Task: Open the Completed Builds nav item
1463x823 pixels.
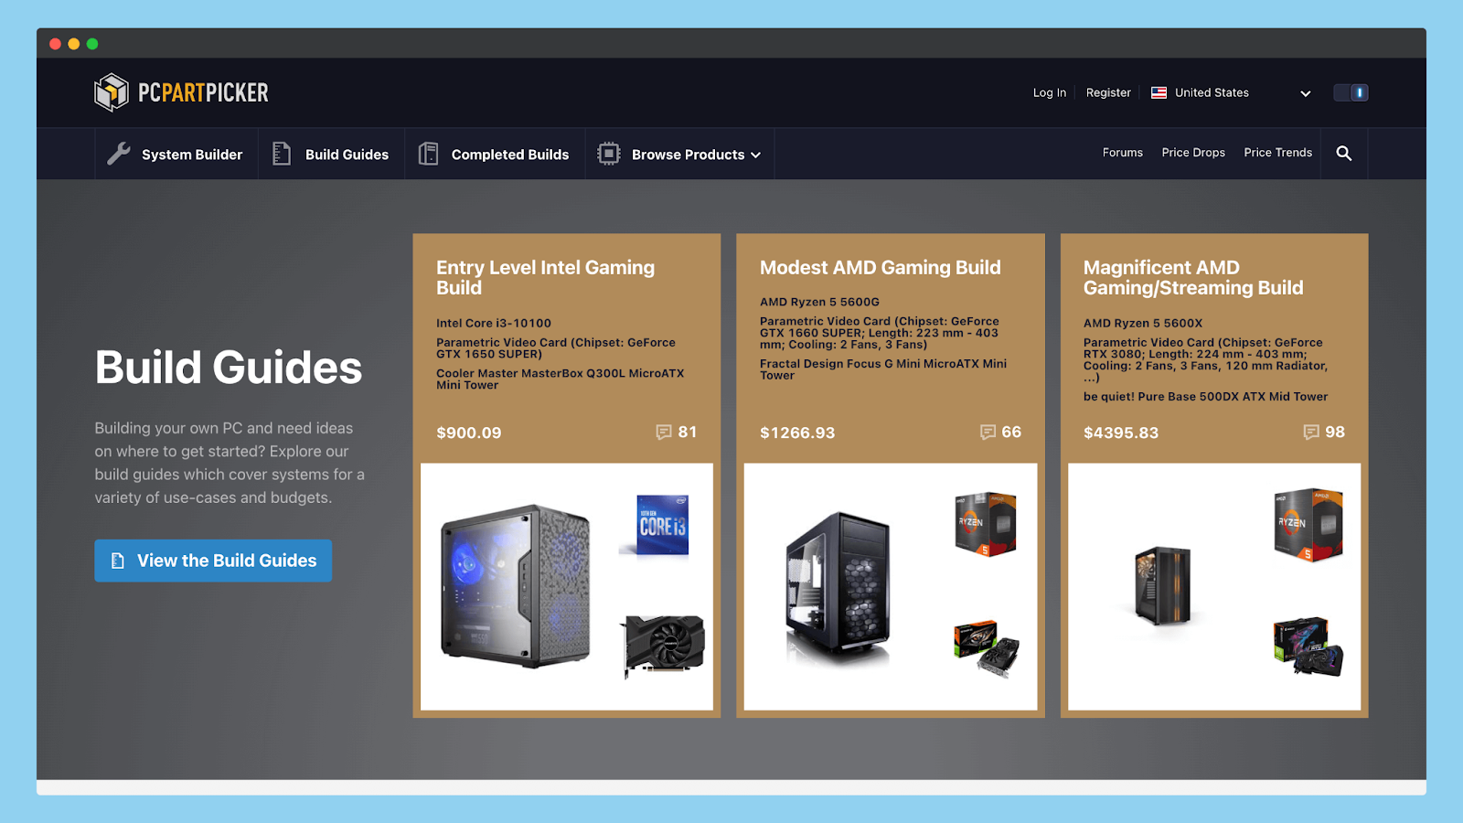Action: point(495,154)
